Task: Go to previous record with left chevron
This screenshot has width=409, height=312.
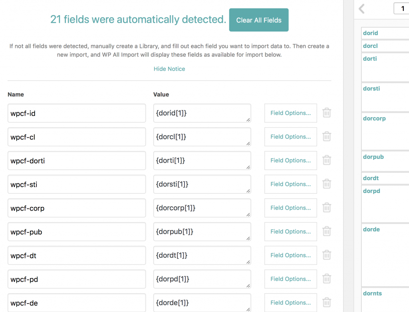Action: click(361, 9)
